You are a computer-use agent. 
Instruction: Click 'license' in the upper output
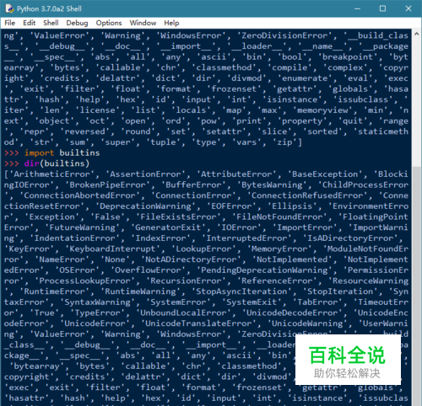pos(97,110)
